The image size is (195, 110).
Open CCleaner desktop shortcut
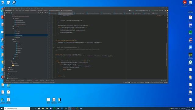pyautogui.click(x=190, y=40)
